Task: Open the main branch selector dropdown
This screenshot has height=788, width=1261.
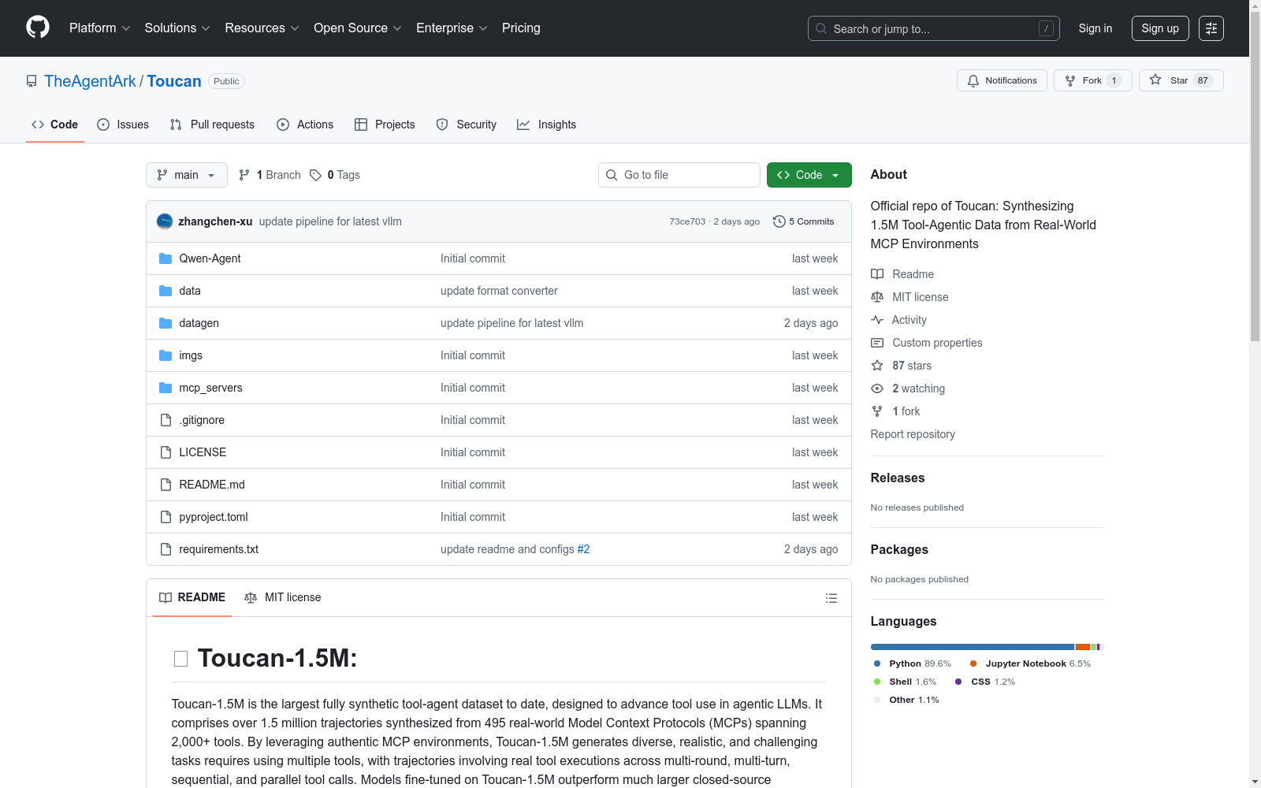Action: coord(187,175)
